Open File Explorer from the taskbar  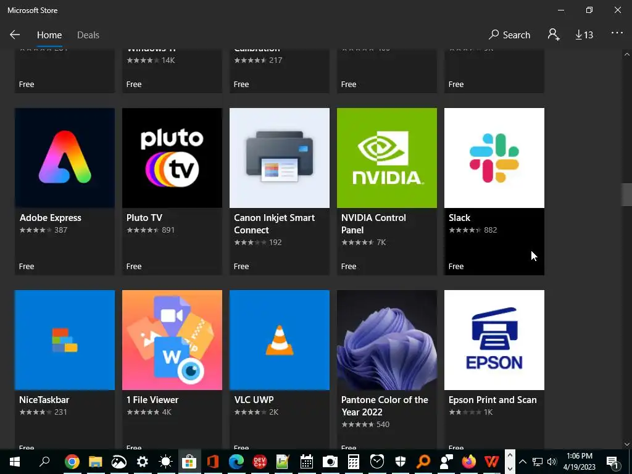[x=96, y=462]
